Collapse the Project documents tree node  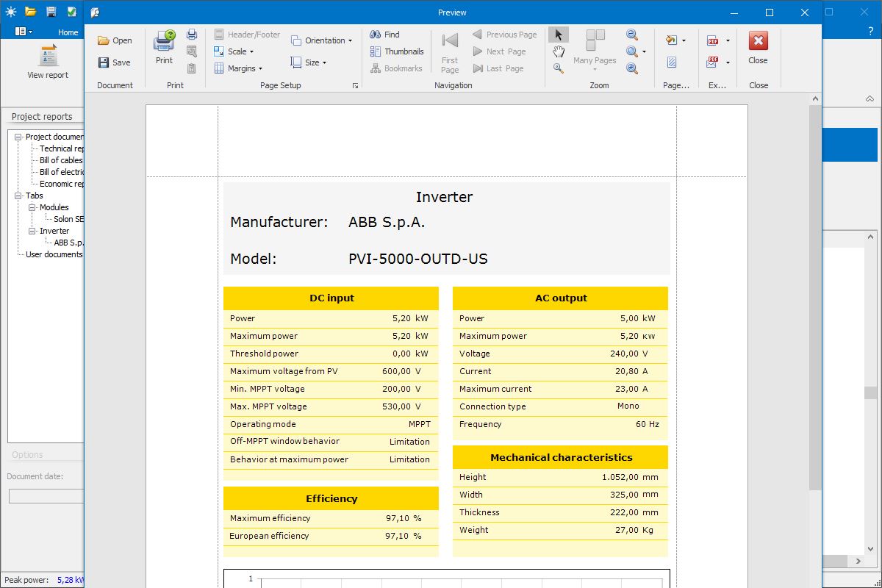(18, 137)
